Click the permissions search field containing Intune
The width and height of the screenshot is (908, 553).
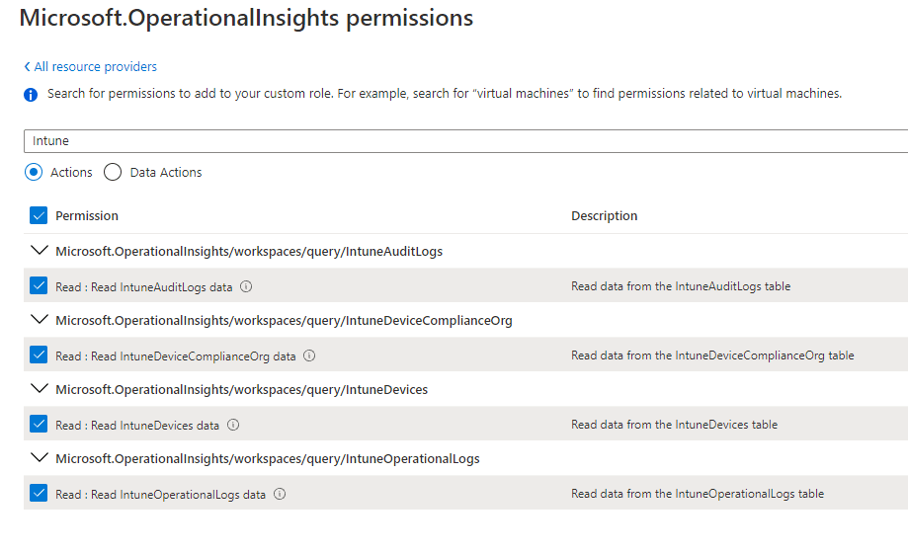(x=465, y=141)
